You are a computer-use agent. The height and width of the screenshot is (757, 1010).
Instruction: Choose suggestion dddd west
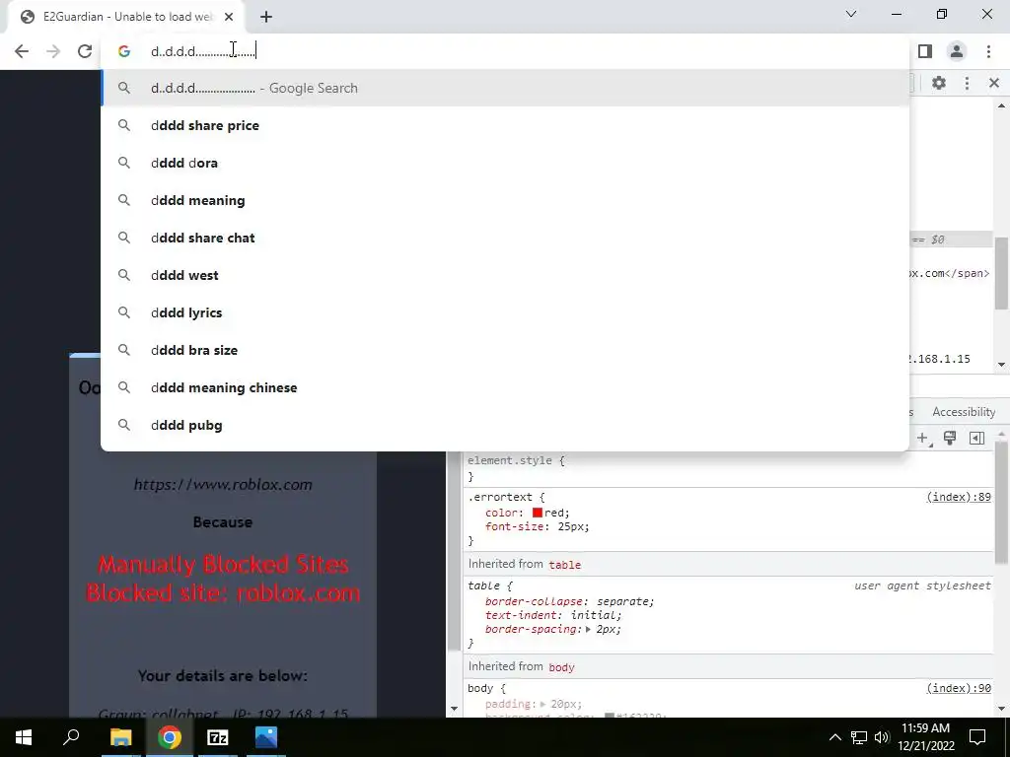tap(505, 275)
